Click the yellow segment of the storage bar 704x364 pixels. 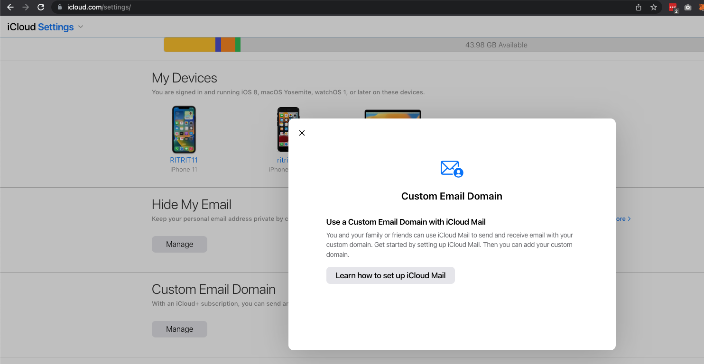tap(189, 45)
